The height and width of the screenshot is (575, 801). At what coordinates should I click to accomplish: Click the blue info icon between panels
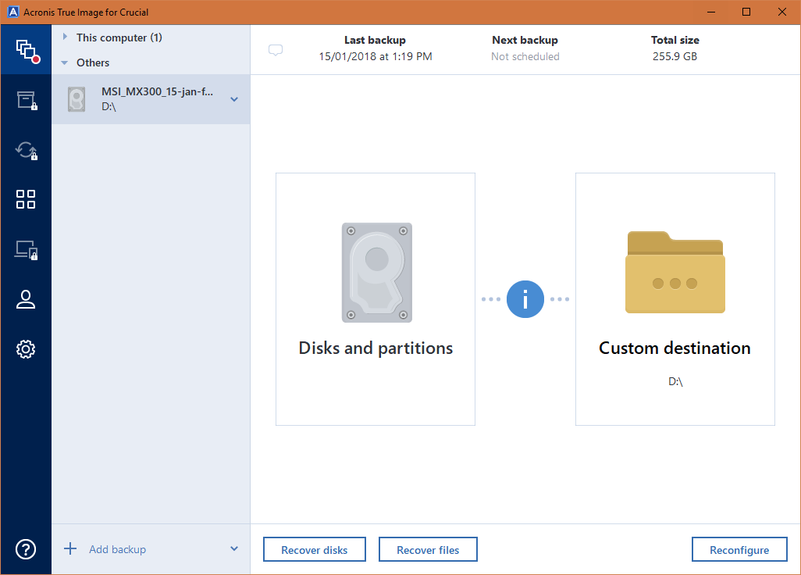[x=525, y=299]
